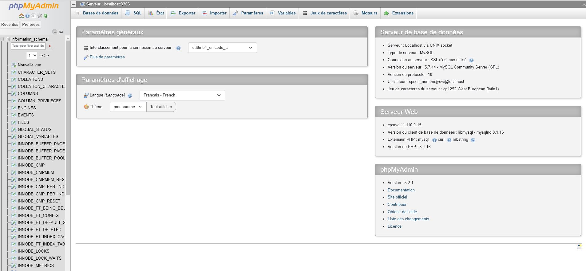Open the Site officiel link
The height and width of the screenshot is (271, 586).
[x=397, y=197]
